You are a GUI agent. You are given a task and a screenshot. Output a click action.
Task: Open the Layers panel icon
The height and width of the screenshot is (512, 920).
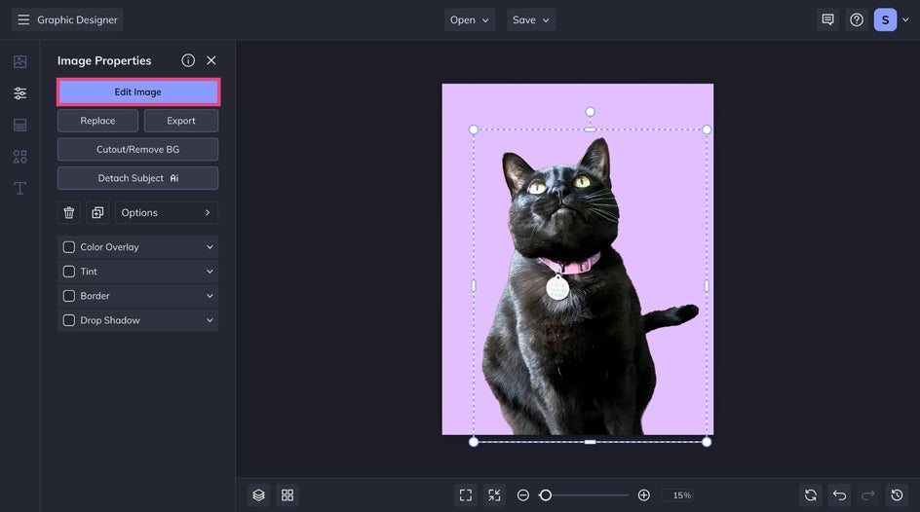[x=259, y=495]
